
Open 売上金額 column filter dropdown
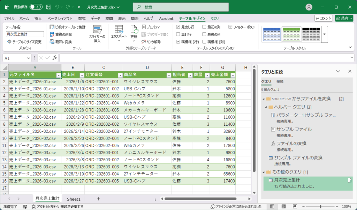tap(233, 75)
